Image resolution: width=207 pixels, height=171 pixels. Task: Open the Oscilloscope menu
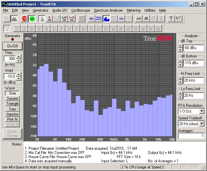pyautogui.click(x=81, y=10)
